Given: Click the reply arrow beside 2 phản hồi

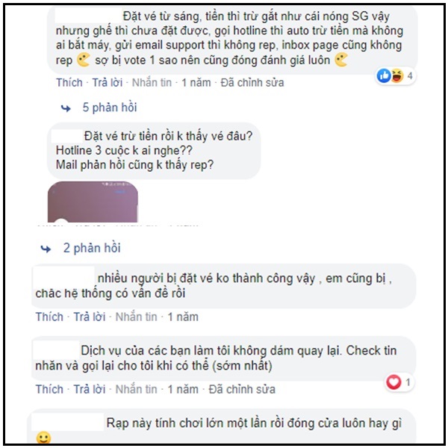Looking at the screenshot, I should coord(46,249).
